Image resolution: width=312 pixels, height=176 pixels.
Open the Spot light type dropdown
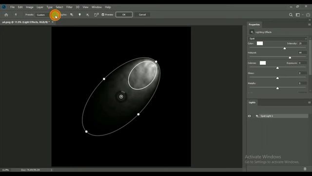click(277, 39)
